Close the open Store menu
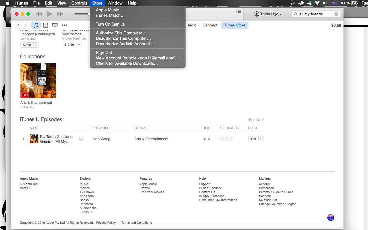The height and width of the screenshot is (230, 368). 97,3
